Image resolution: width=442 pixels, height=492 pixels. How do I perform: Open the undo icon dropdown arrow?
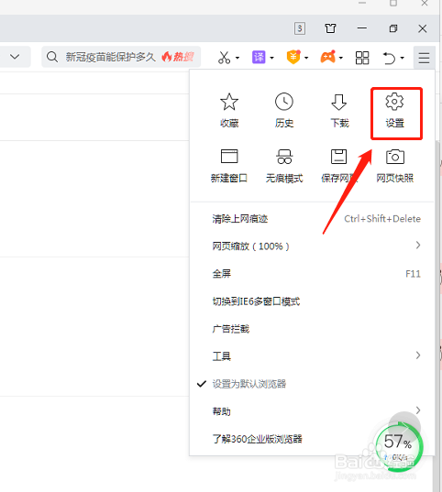[403, 58]
